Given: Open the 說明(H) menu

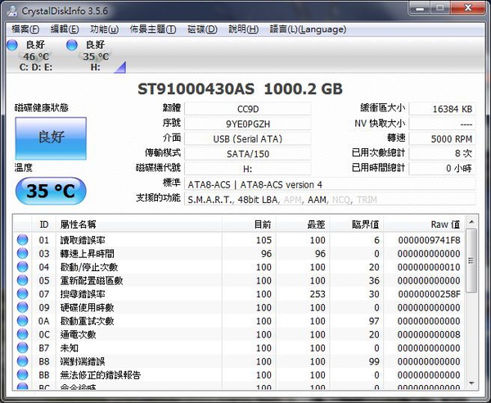Looking at the screenshot, I should click(x=243, y=29).
